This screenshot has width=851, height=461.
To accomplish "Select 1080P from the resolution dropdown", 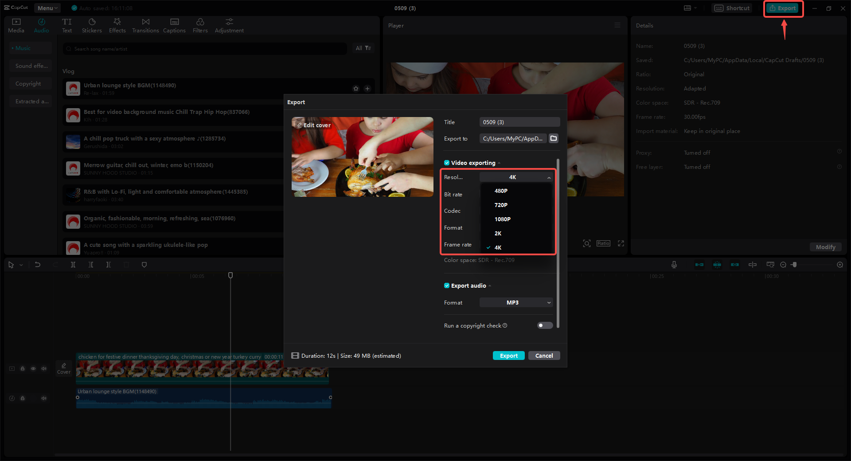I will coord(503,219).
